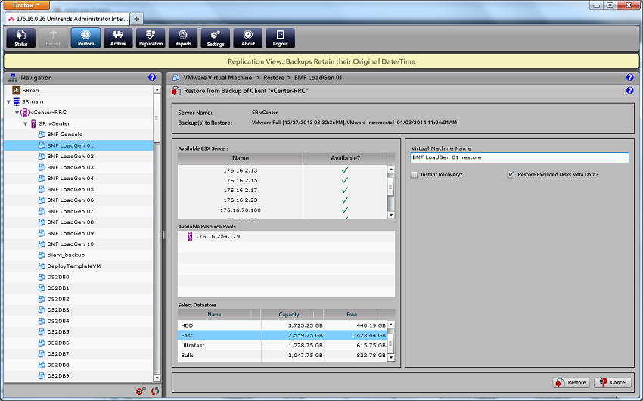This screenshot has width=643, height=401.
Task: Click the datastore list scroll-down arrow
Action: [391, 358]
